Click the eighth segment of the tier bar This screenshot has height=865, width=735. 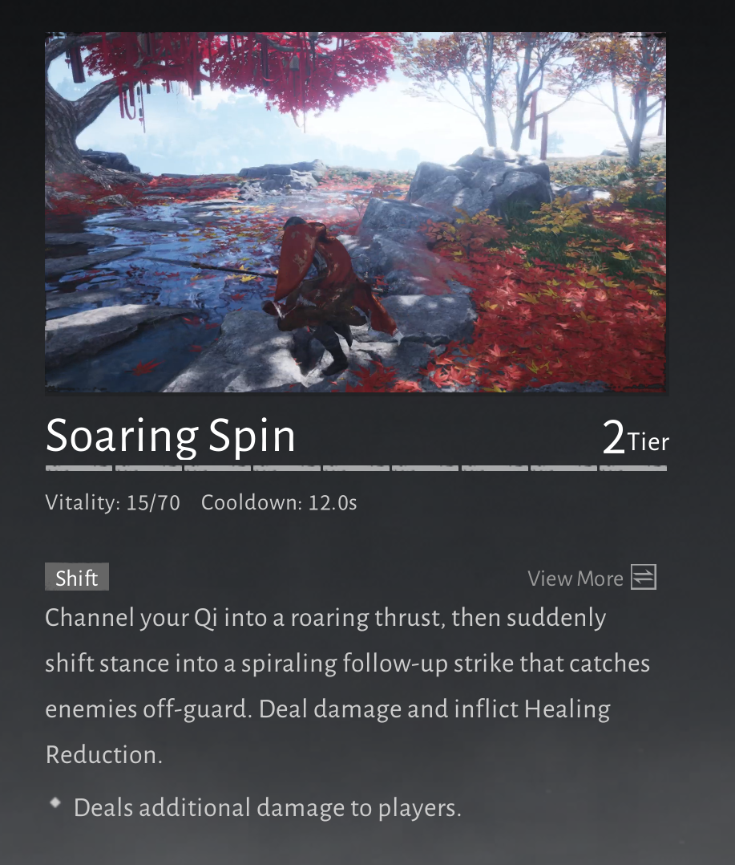[x=564, y=469]
